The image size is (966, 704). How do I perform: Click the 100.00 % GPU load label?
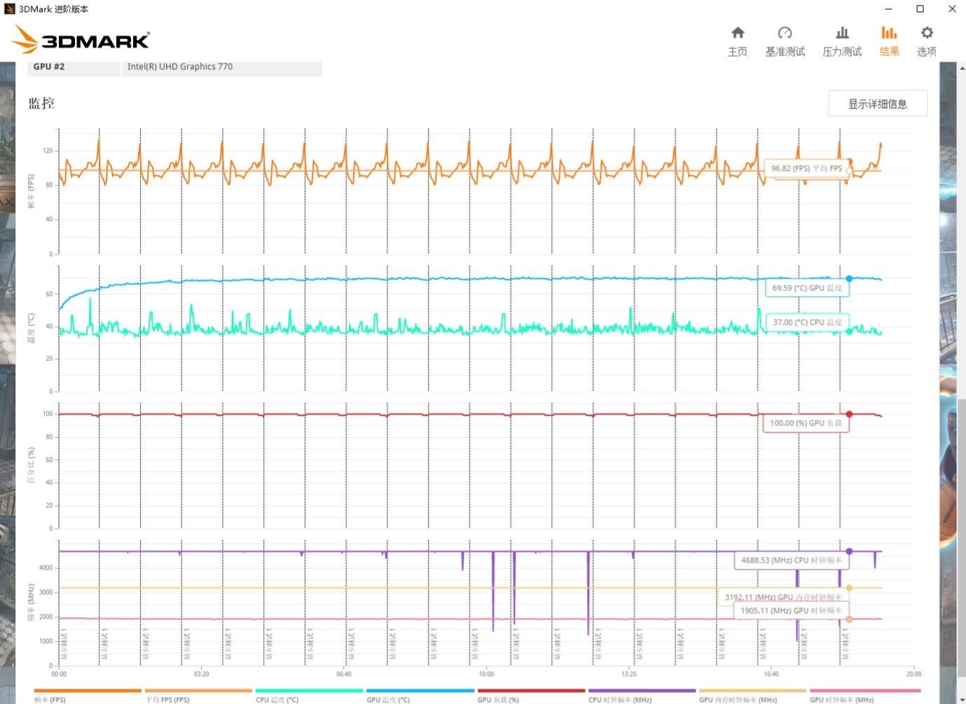point(806,423)
